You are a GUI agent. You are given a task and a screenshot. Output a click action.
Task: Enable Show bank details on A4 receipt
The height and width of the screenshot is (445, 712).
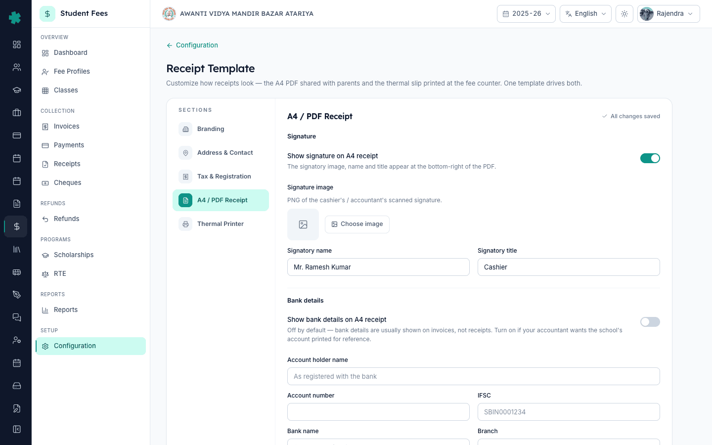click(x=650, y=322)
